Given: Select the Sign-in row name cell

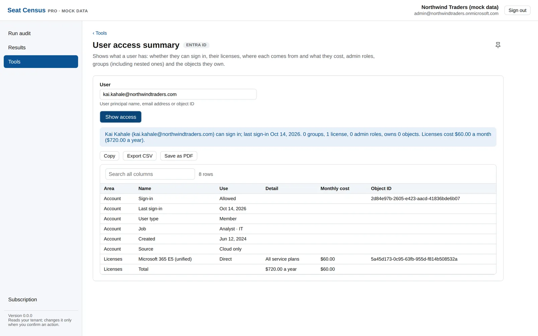Looking at the screenshot, I should click(146, 199).
